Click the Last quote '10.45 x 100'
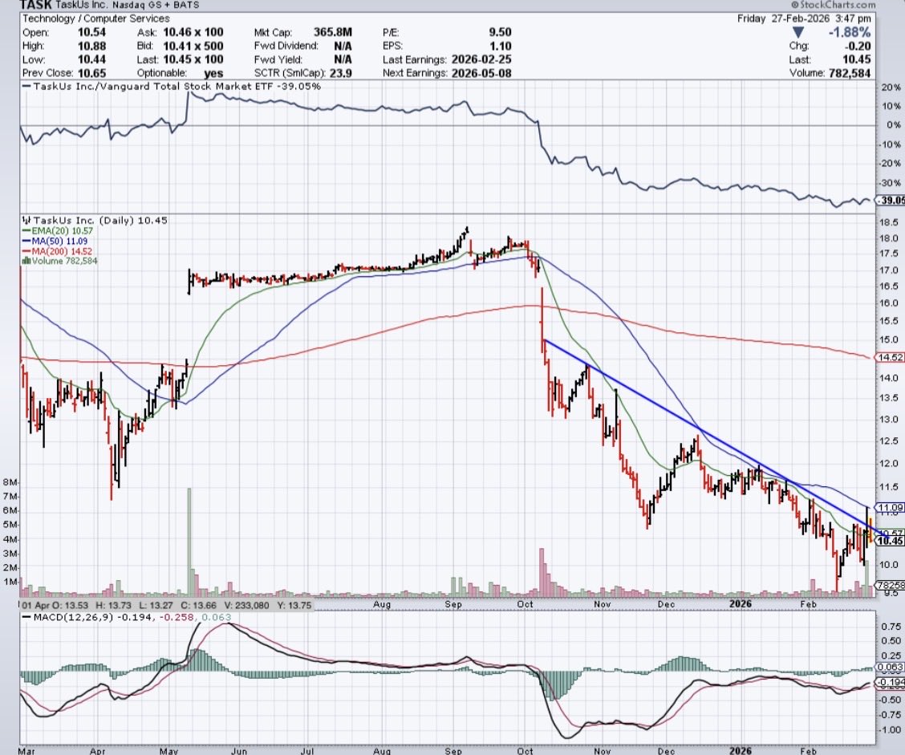Image resolution: width=905 pixels, height=755 pixels. point(193,59)
